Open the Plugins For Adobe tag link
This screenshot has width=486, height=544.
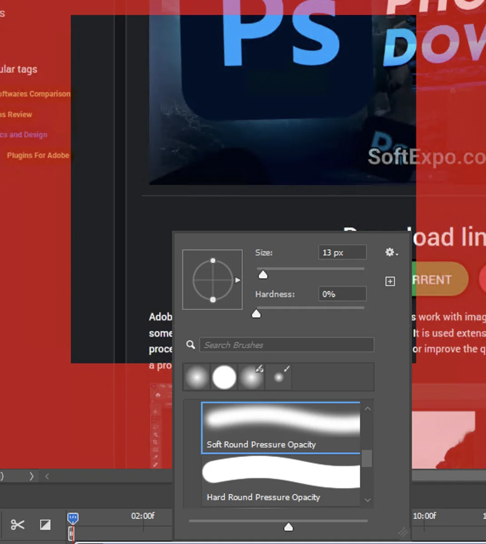pyautogui.click(x=38, y=155)
